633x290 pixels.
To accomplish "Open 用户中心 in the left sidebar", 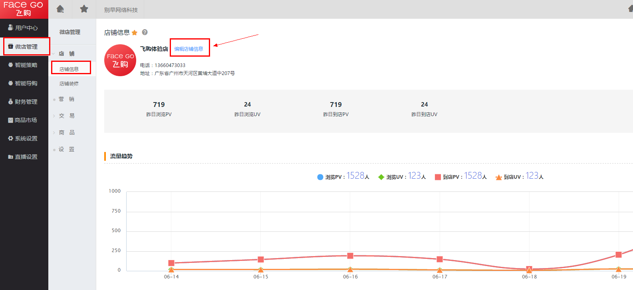I will tap(23, 28).
